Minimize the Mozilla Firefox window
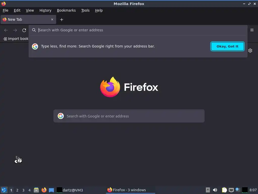The width and height of the screenshot is (258, 194). 244,4
